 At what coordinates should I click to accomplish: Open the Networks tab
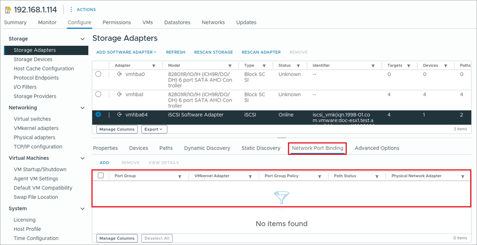213,22
